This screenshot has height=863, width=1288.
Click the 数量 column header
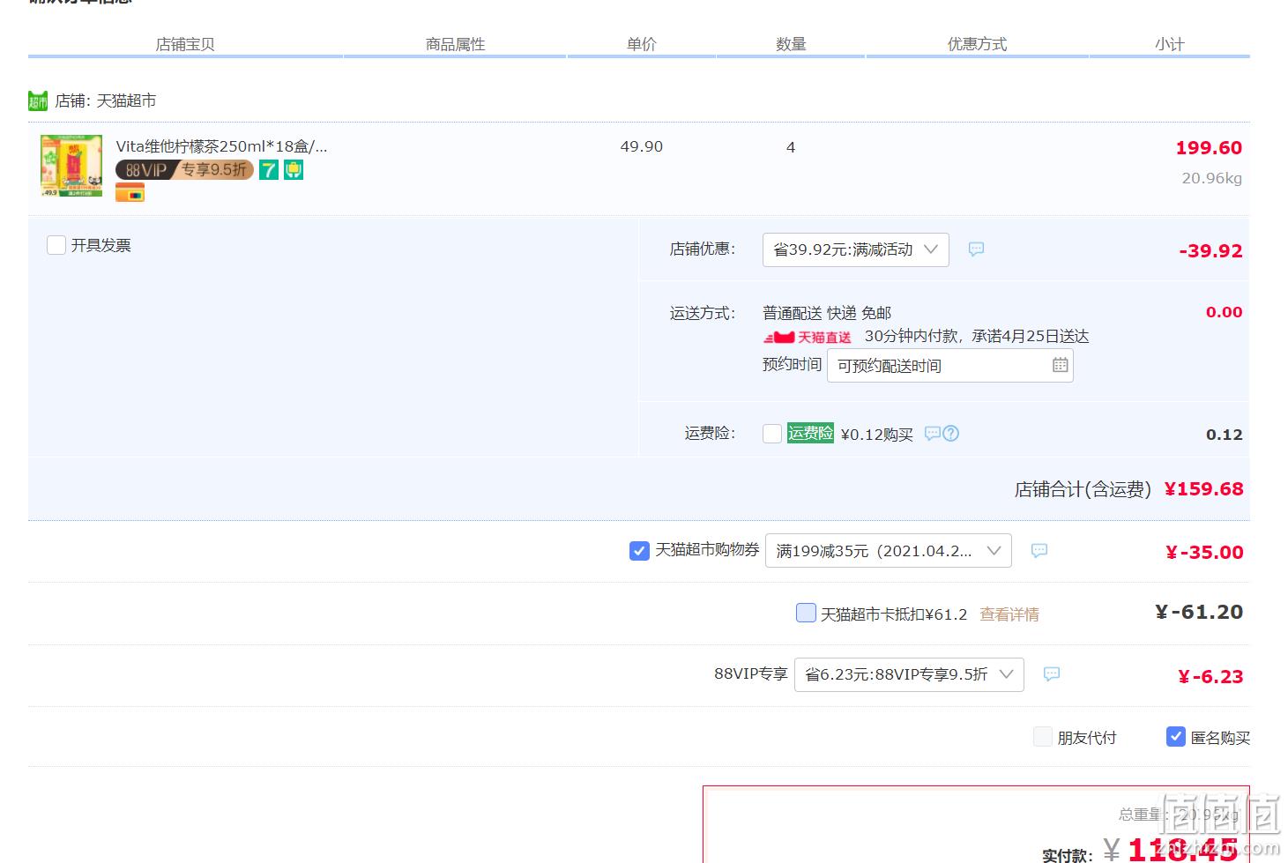(791, 44)
